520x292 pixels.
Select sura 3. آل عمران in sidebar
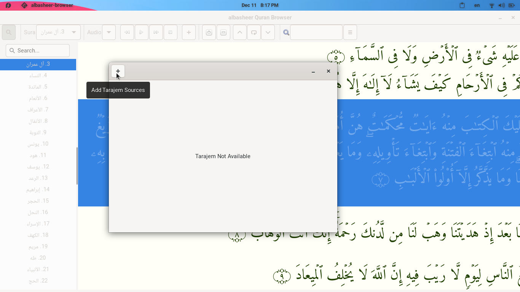point(38,64)
